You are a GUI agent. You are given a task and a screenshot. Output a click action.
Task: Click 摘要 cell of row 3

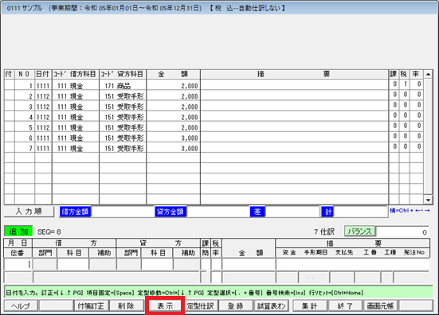point(295,107)
